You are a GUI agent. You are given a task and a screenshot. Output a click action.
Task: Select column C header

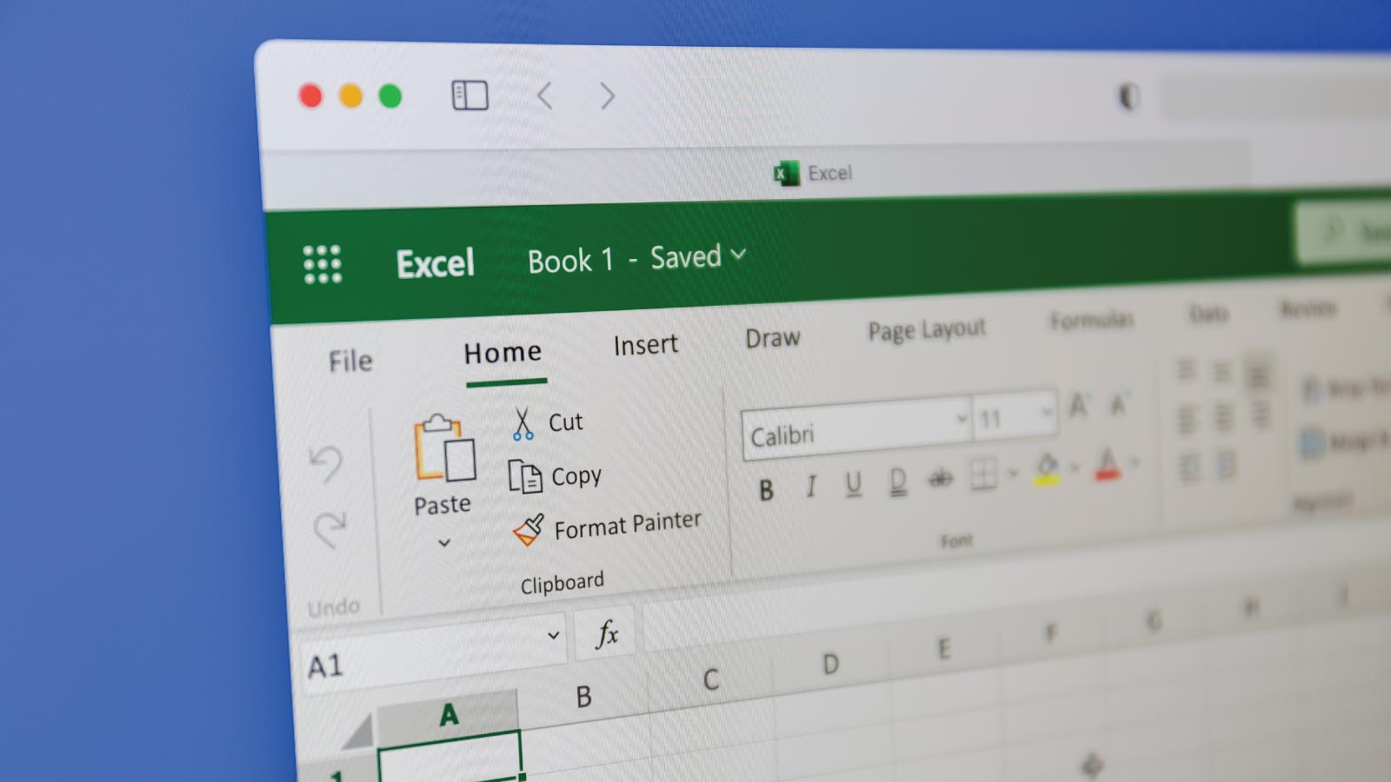point(710,679)
